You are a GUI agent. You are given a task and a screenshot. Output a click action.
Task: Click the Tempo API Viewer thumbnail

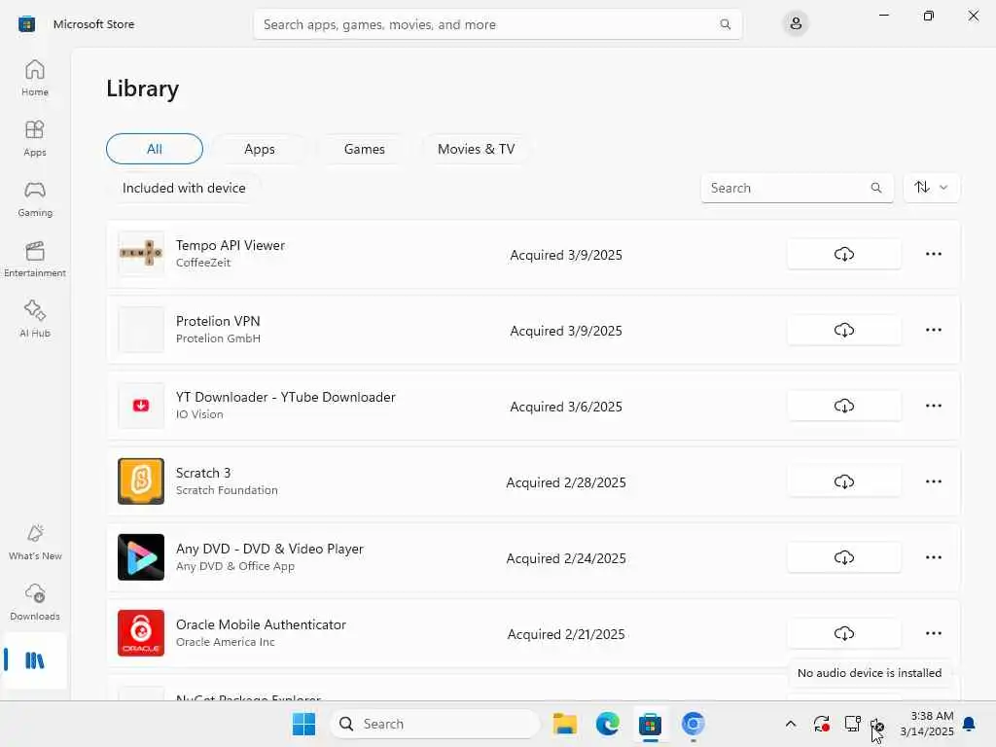[x=141, y=254]
